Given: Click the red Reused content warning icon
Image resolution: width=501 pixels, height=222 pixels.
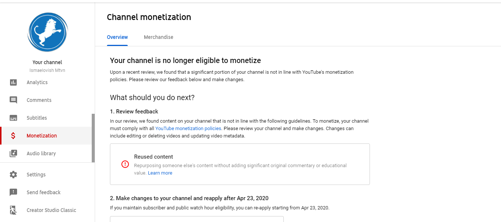Looking at the screenshot, I should (125, 164).
